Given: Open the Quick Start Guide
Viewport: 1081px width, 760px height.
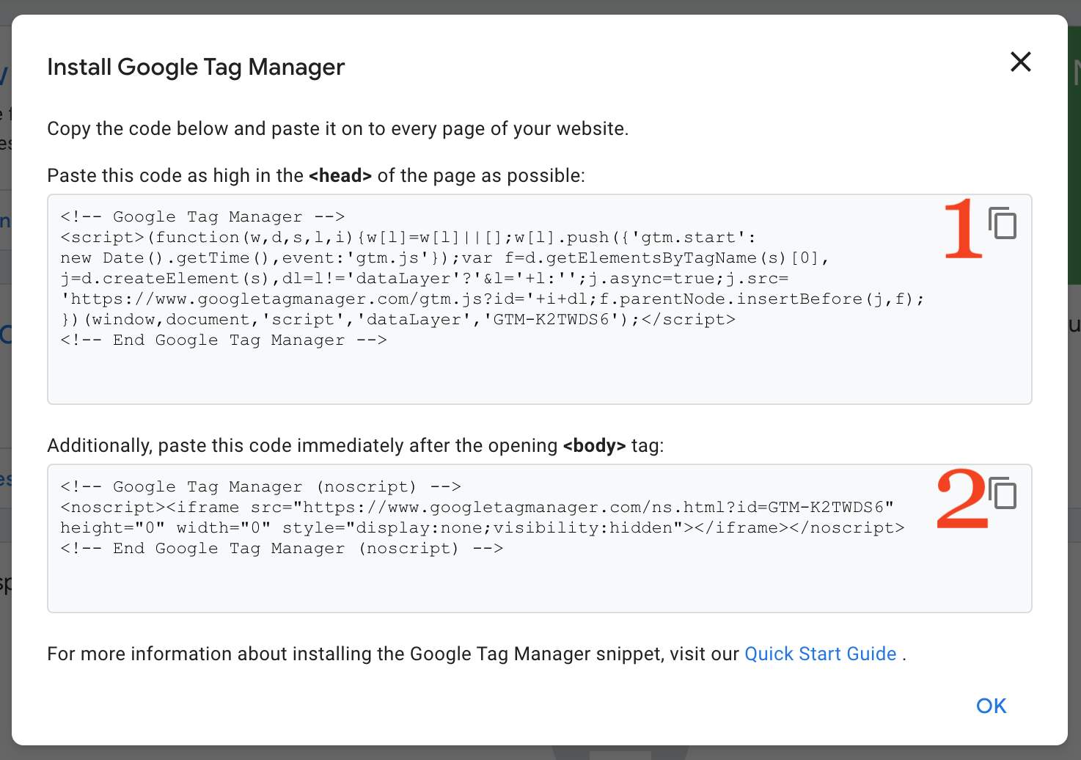Looking at the screenshot, I should [x=820, y=654].
